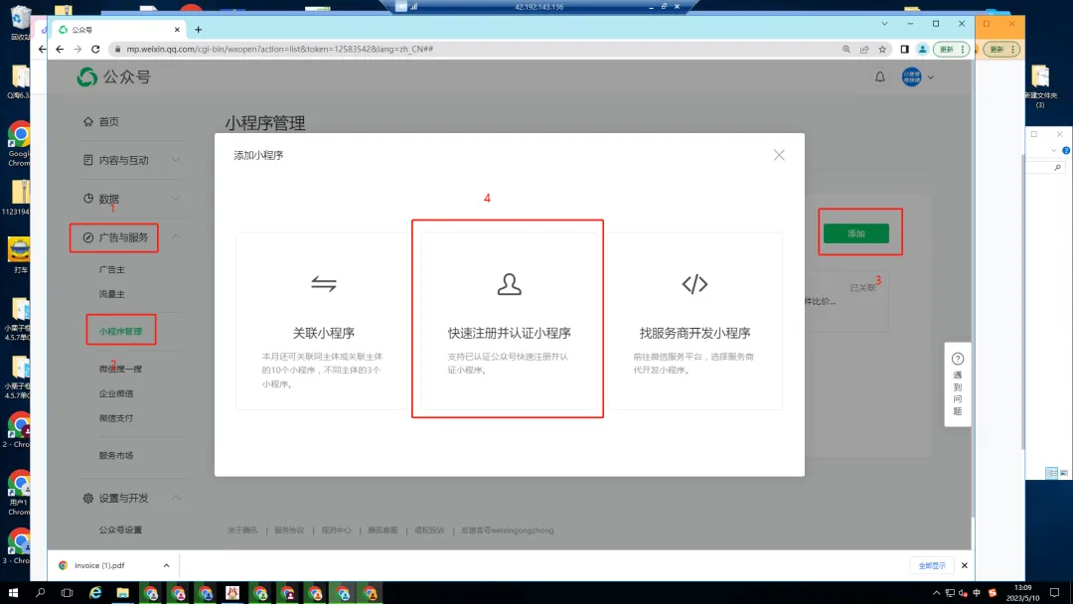1073x604 pixels.
Task: Open 服务市场 sidebar item
Action: click(115, 455)
